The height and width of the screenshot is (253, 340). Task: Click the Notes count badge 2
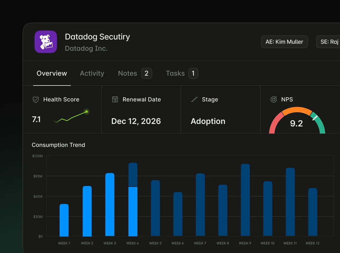click(x=146, y=73)
